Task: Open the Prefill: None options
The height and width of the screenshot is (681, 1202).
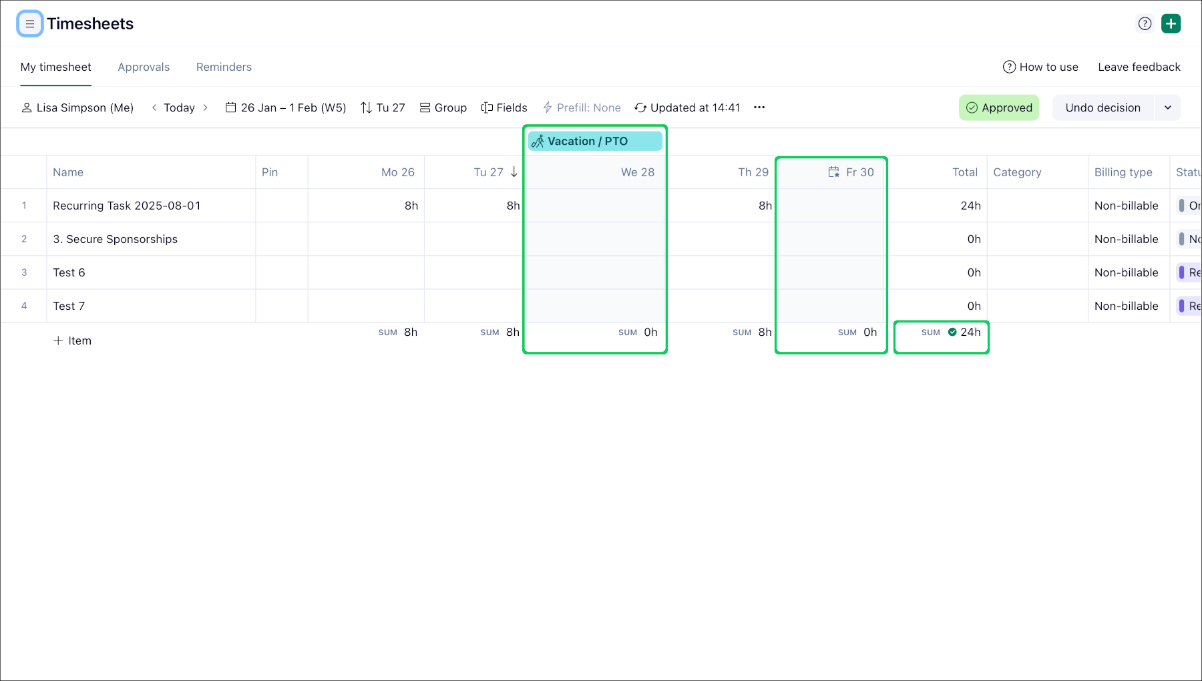Action: coord(582,107)
